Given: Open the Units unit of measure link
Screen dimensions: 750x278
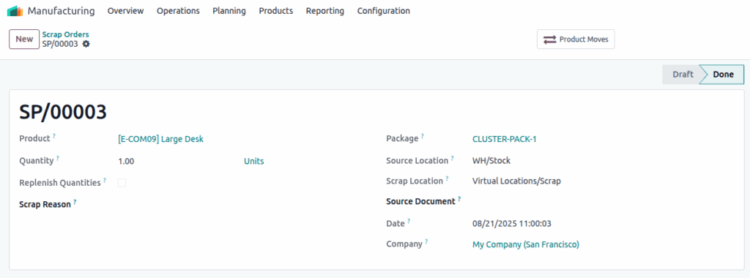Looking at the screenshot, I should tap(254, 161).
